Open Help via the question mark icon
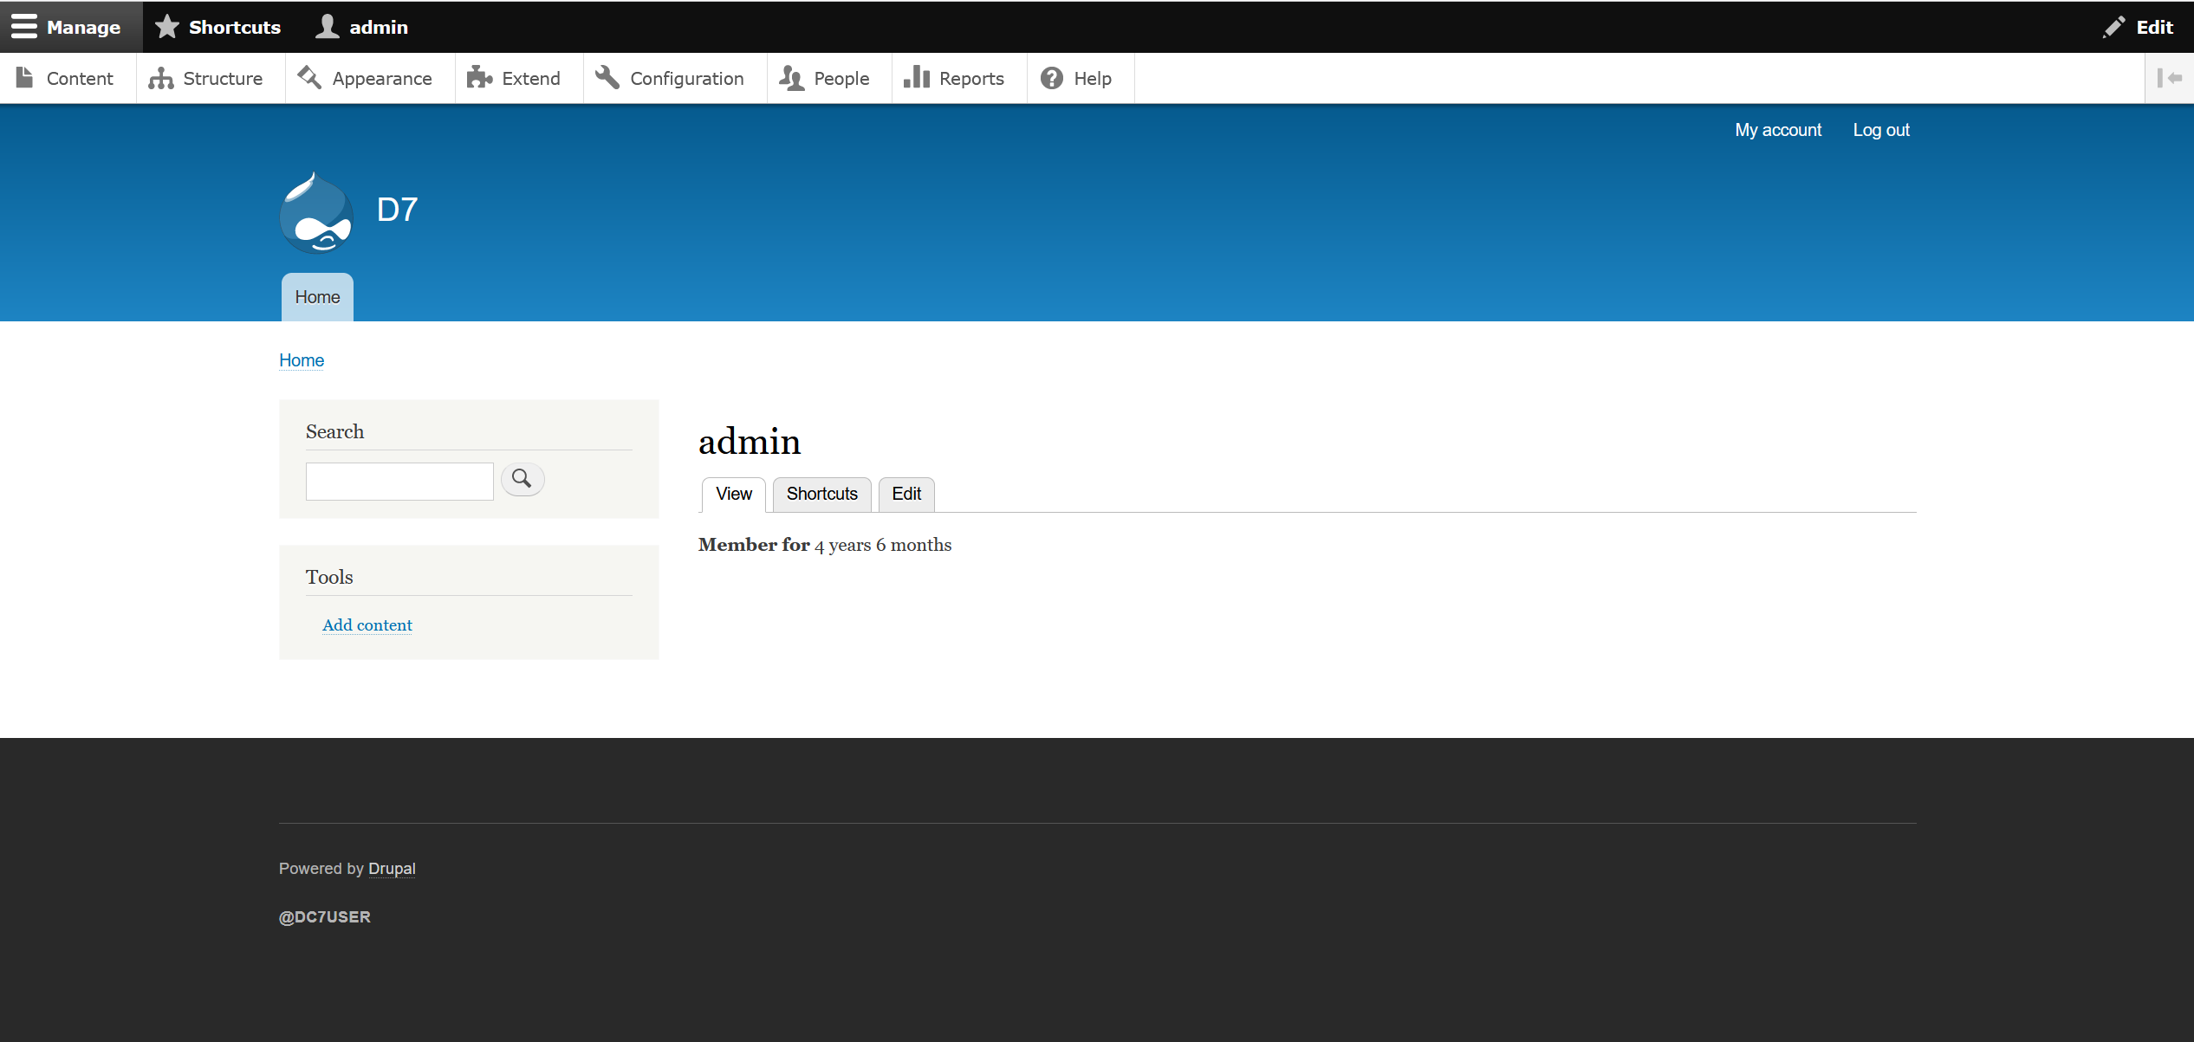Viewport: 2194px width, 1042px height. pyautogui.click(x=1052, y=78)
